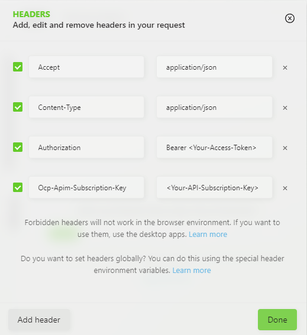Screen dimensions: 307x335
Task: Close the Headers dialog with circled X
Action: pos(290,18)
